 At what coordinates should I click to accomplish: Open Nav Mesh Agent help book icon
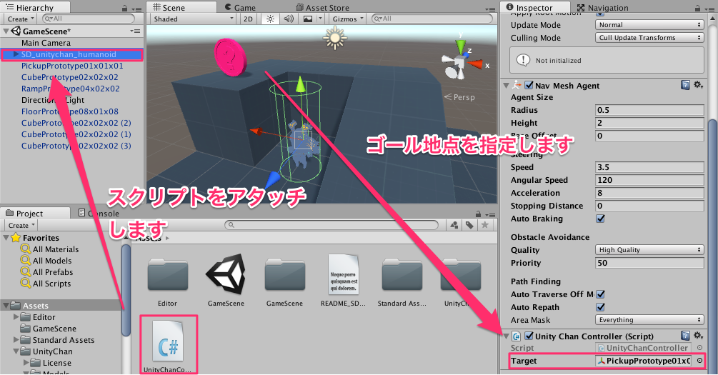(685, 85)
